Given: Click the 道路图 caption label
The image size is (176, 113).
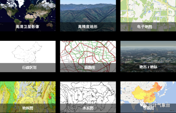Looking at the screenshot, I should click(x=90, y=68).
